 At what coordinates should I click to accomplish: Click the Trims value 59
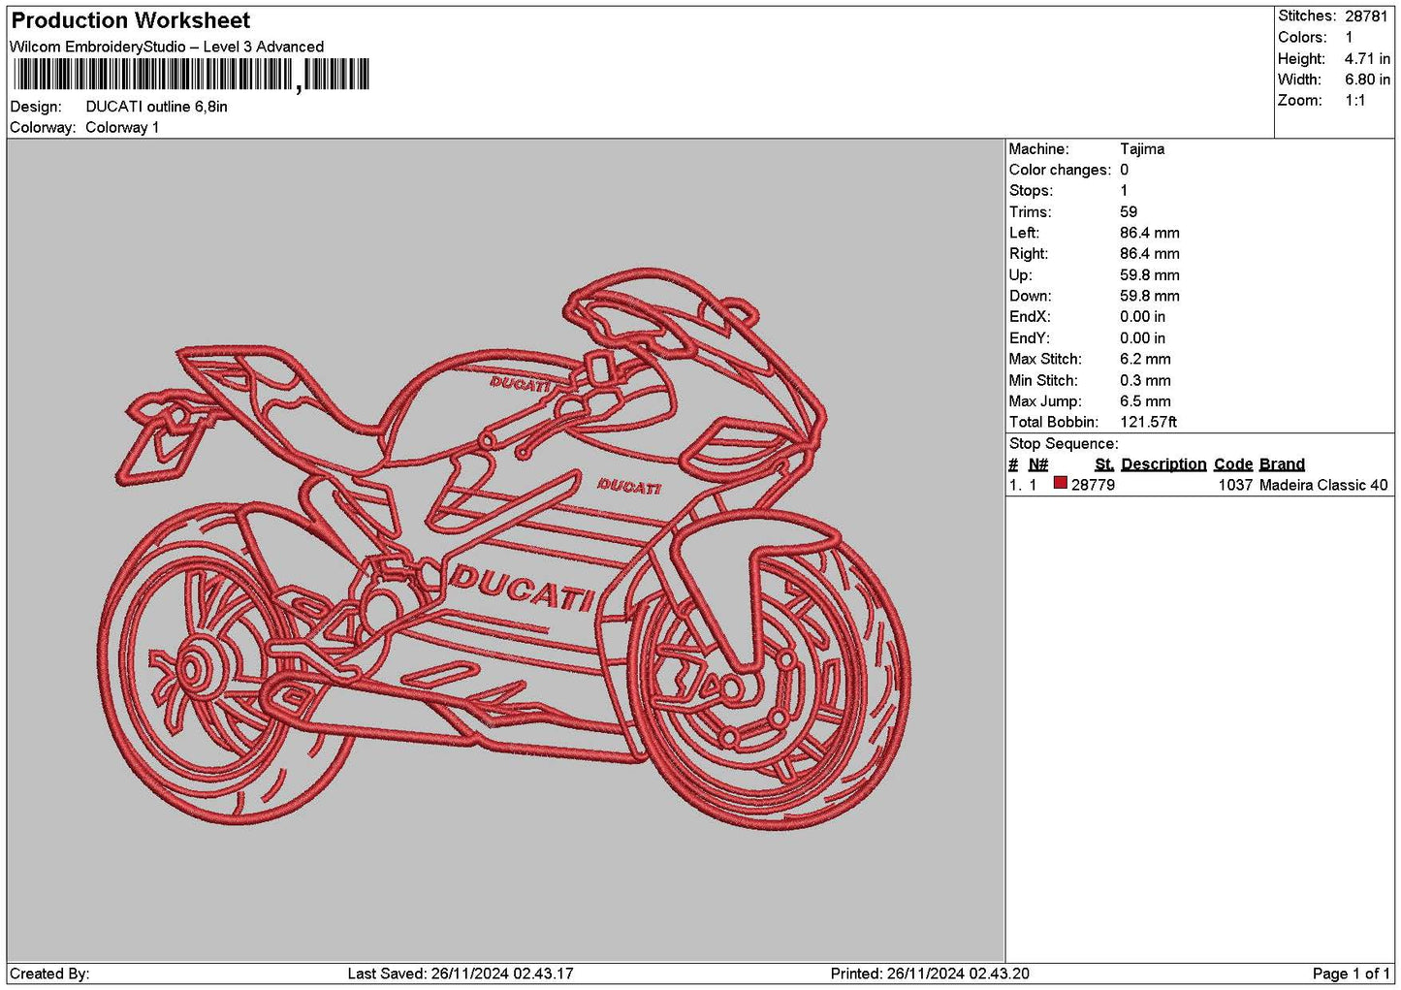[1129, 212]
